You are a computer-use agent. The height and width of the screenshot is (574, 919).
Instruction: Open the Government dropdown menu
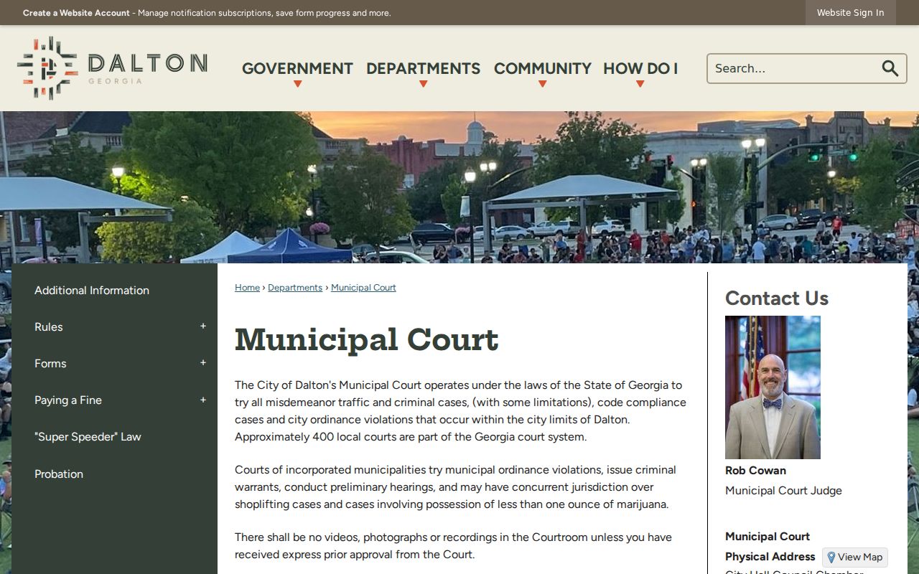point(297,69)
